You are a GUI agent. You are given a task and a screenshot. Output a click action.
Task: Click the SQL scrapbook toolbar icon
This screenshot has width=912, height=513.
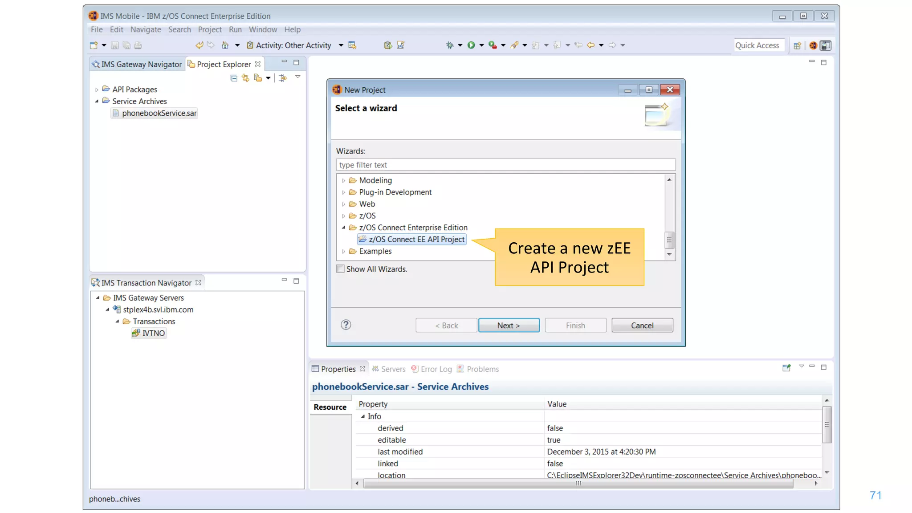point(401,45)
